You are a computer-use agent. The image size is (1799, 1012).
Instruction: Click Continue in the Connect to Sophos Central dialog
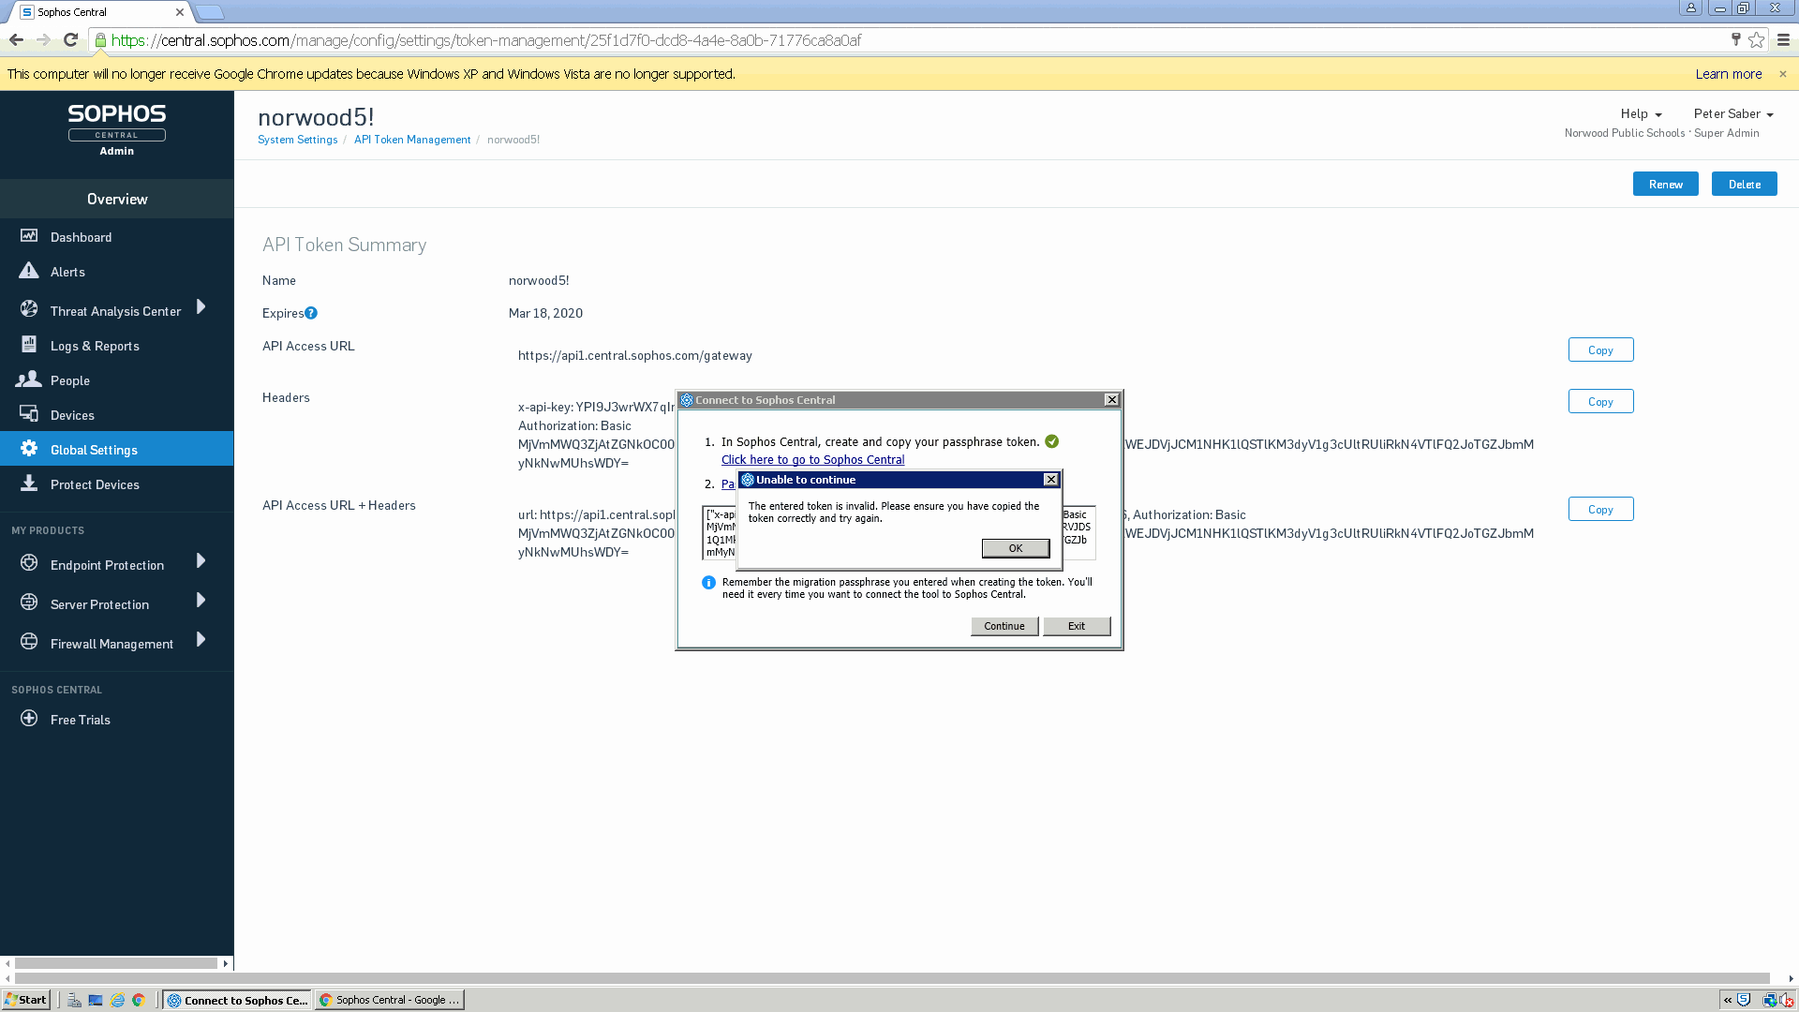[x=1004, y=626]
